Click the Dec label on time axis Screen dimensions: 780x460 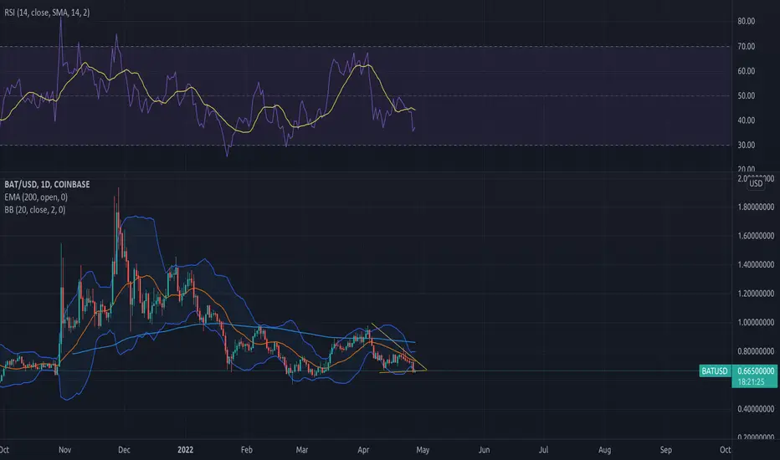click(124, 450)
